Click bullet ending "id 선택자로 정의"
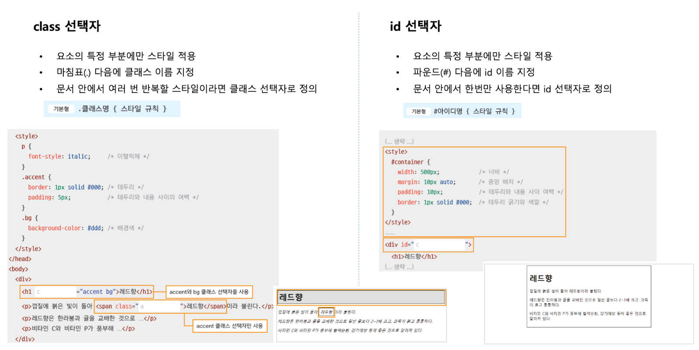This screenshot has height=350, width=699. pos(512,89)
